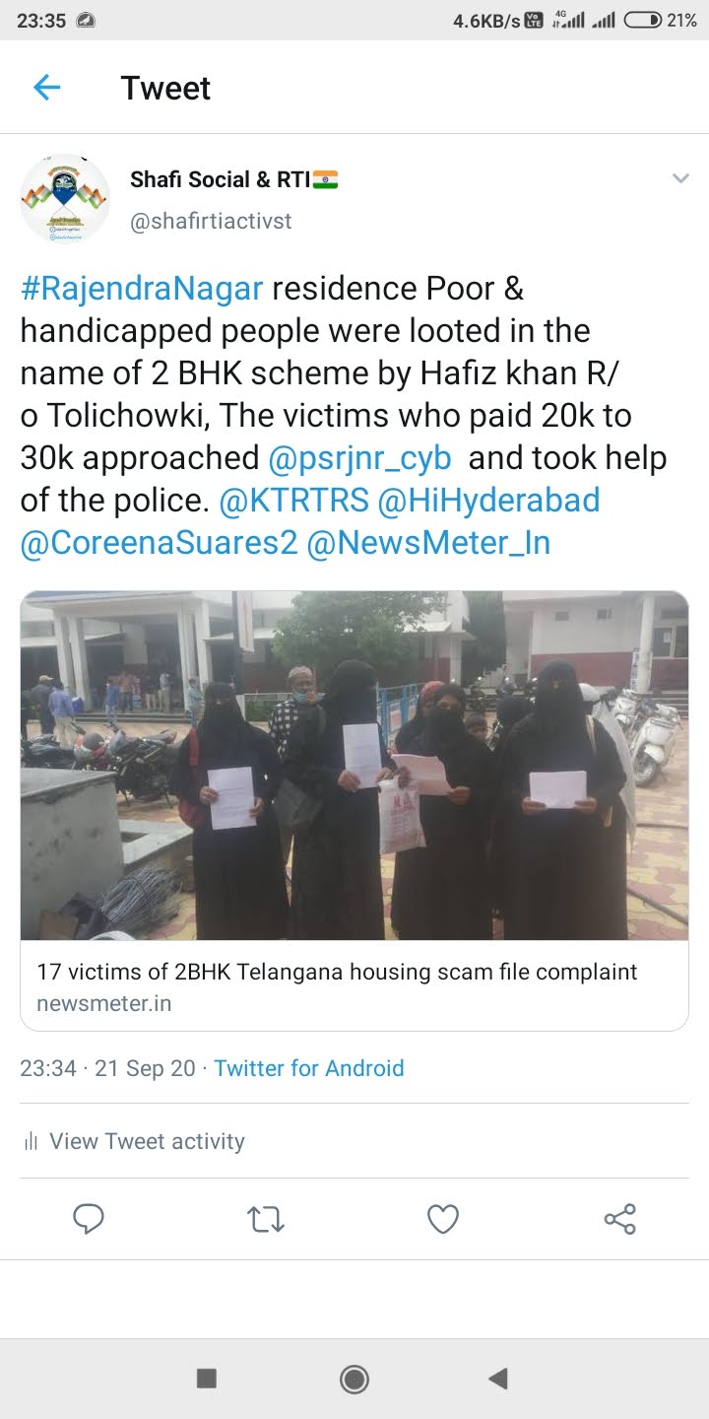
Task: Tap the Android recent apps square
Action: coord(207,1378)
